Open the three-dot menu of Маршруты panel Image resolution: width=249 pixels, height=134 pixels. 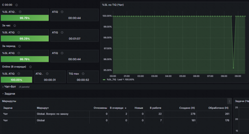(x=229, y=101)
